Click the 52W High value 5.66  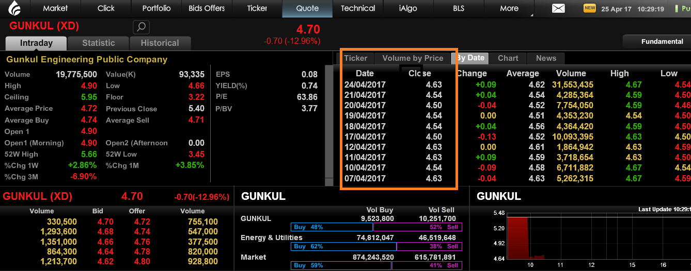coord(88,154)
